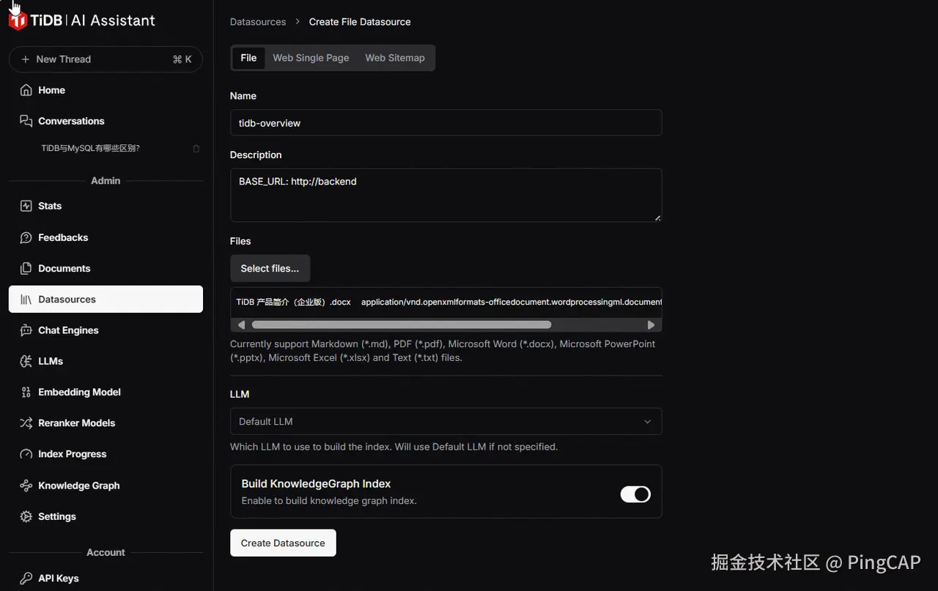Click the file list horizontal scrollbar thumb
The image size is (938, 591).
(402, 324)
